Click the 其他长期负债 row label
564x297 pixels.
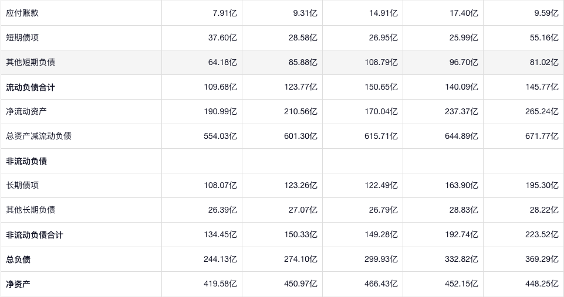pos(31,210)
